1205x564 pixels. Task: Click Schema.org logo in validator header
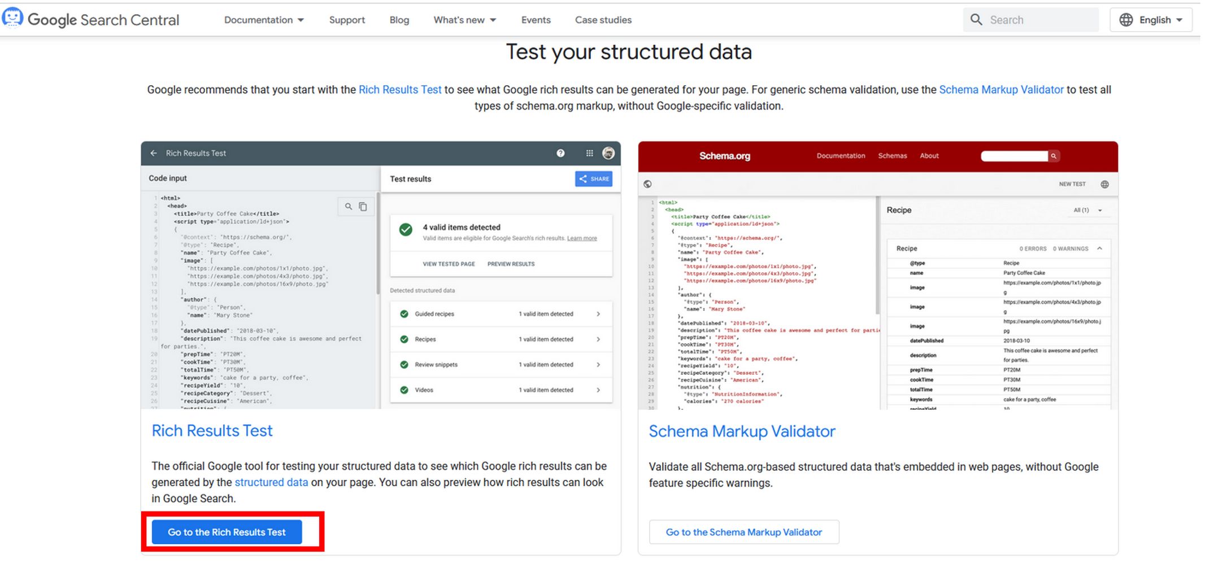tap(725, 156)
